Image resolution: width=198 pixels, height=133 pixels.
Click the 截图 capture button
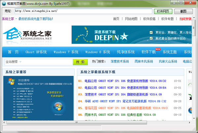pos(183,12)
